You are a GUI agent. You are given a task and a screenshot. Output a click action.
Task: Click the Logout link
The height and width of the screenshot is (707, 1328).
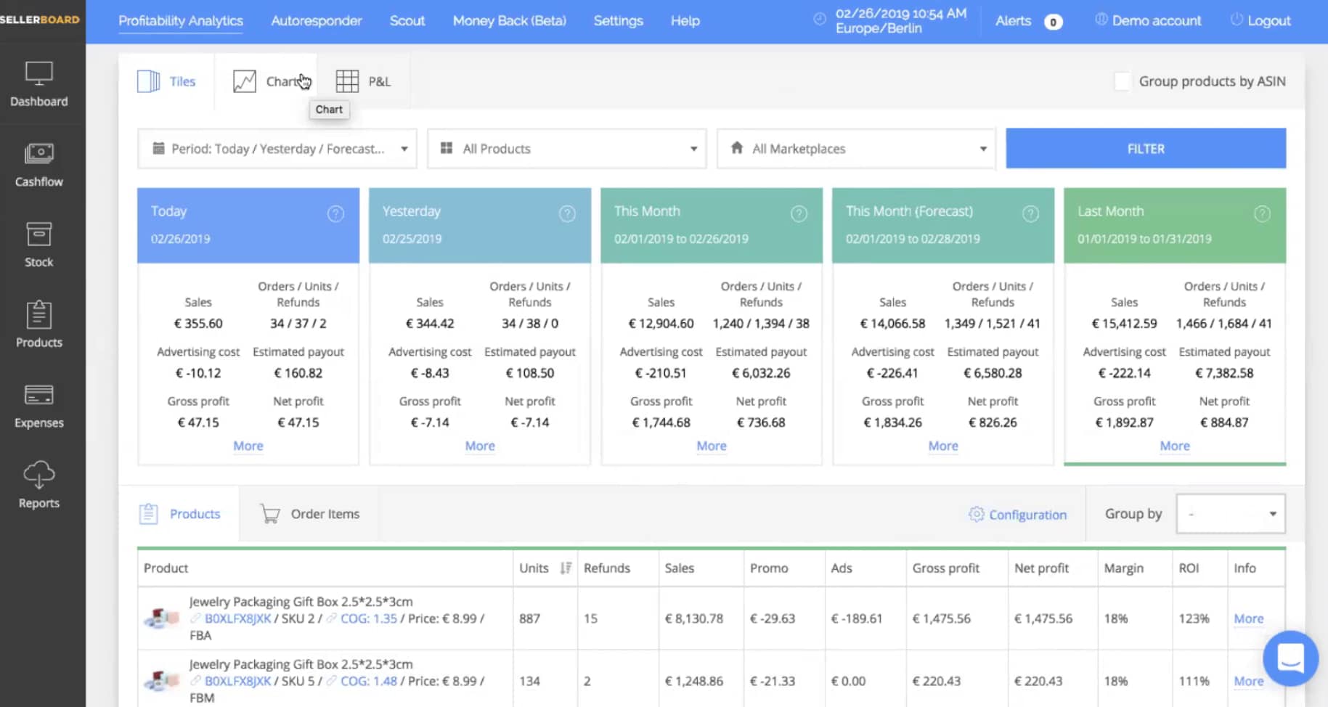click(1261, 20)
